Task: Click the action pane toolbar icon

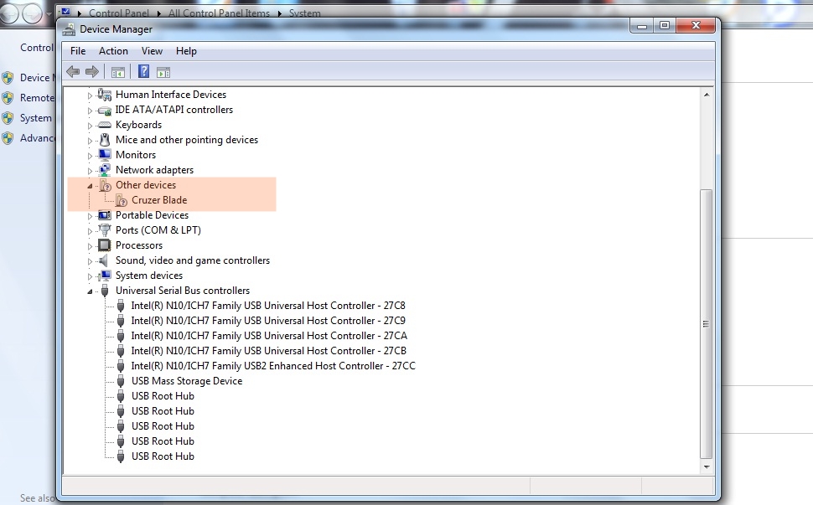Action: [163, 72]
